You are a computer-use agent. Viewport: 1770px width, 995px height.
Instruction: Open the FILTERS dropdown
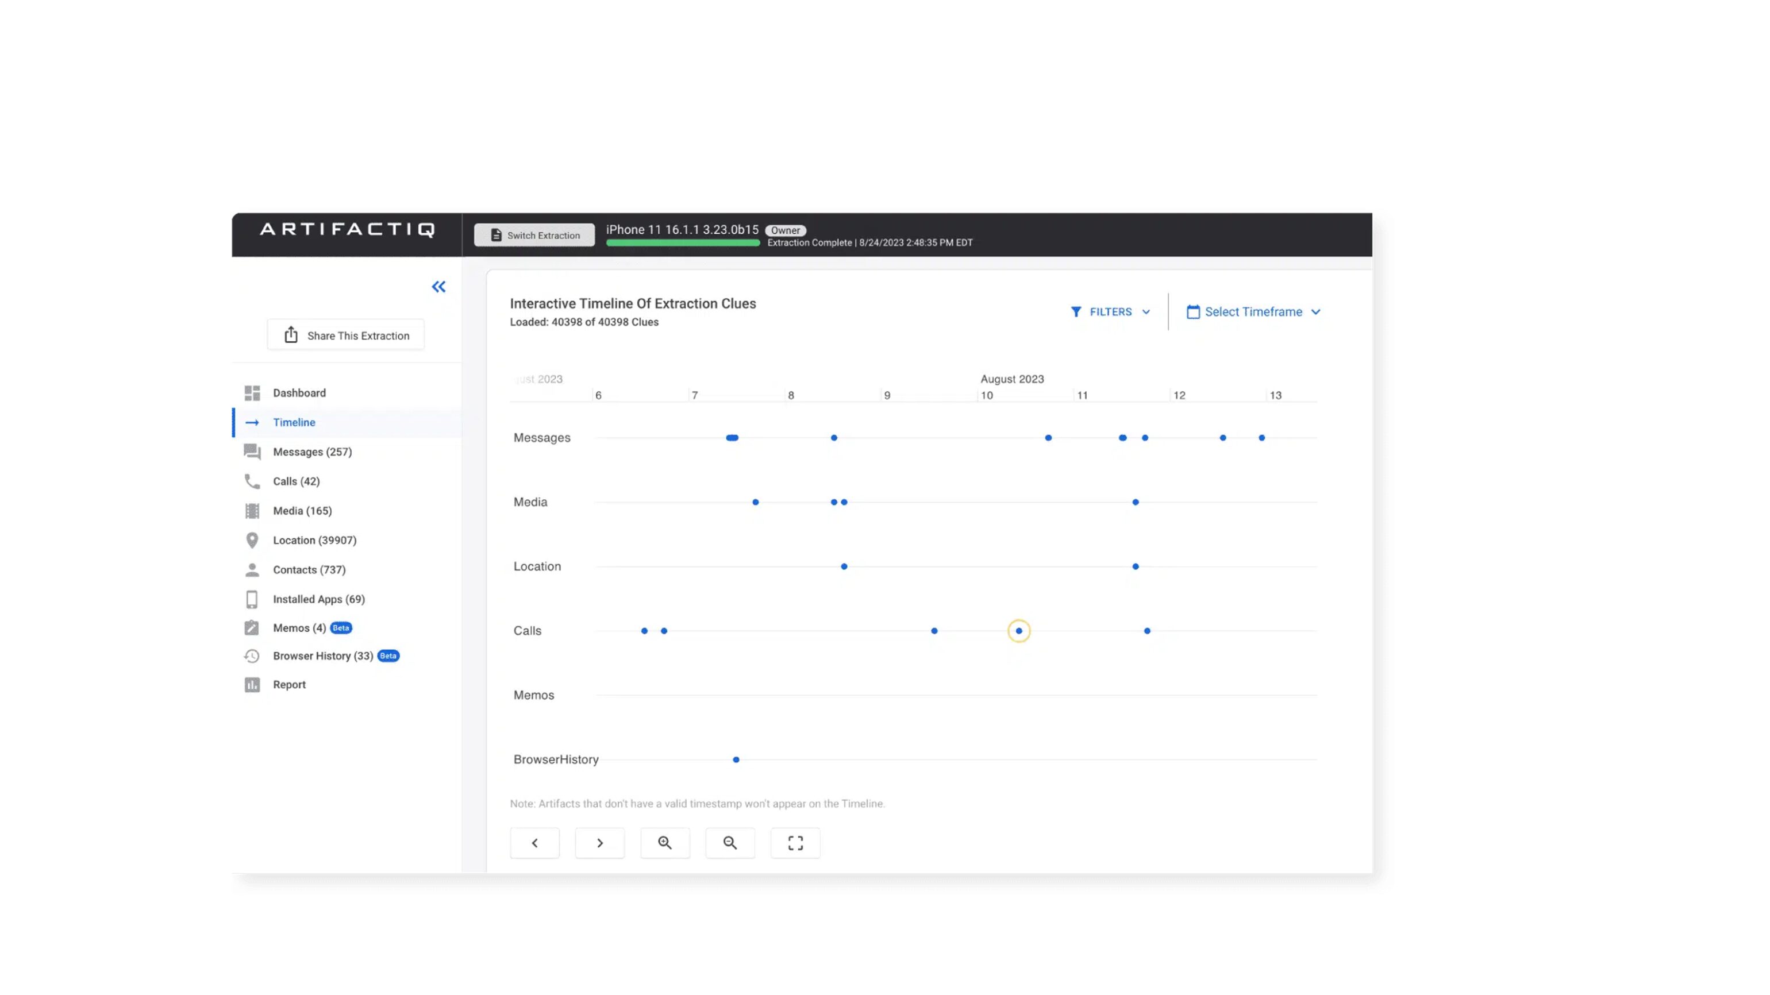click(1110, 312)
